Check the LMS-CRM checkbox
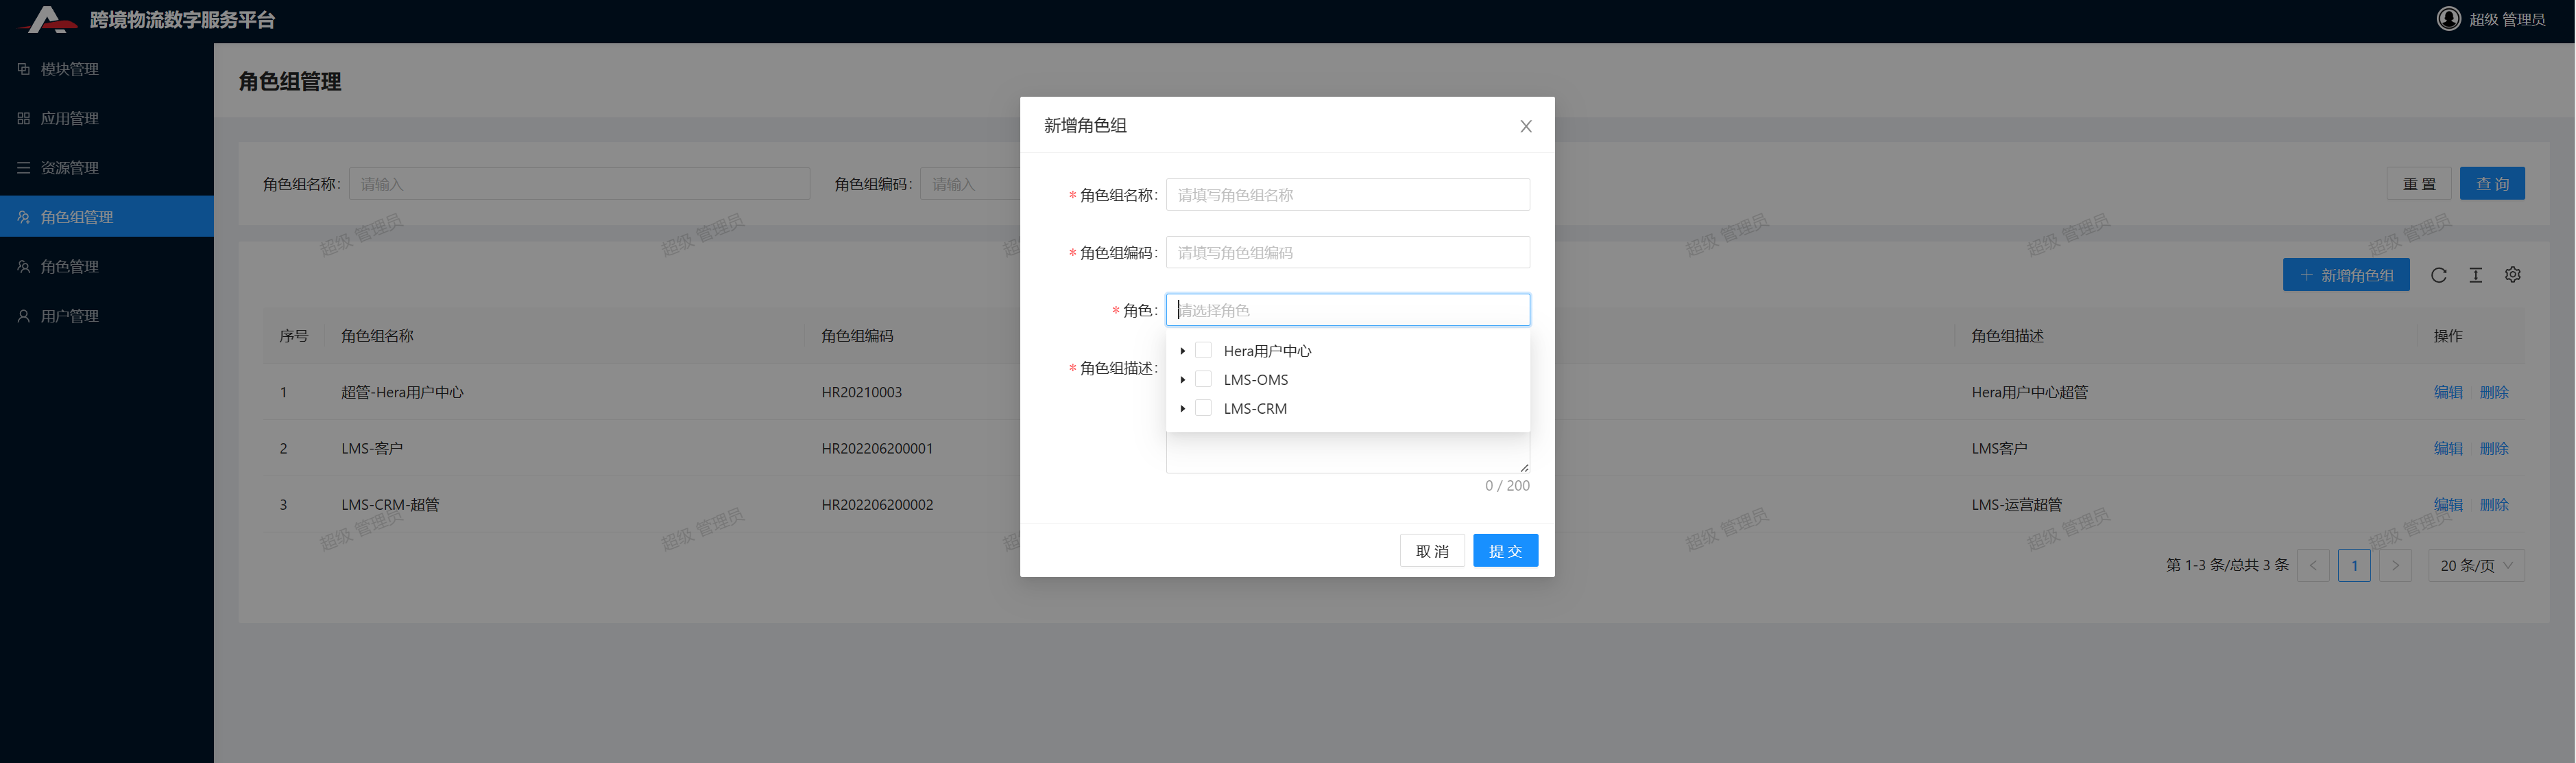 (1203, 408)
